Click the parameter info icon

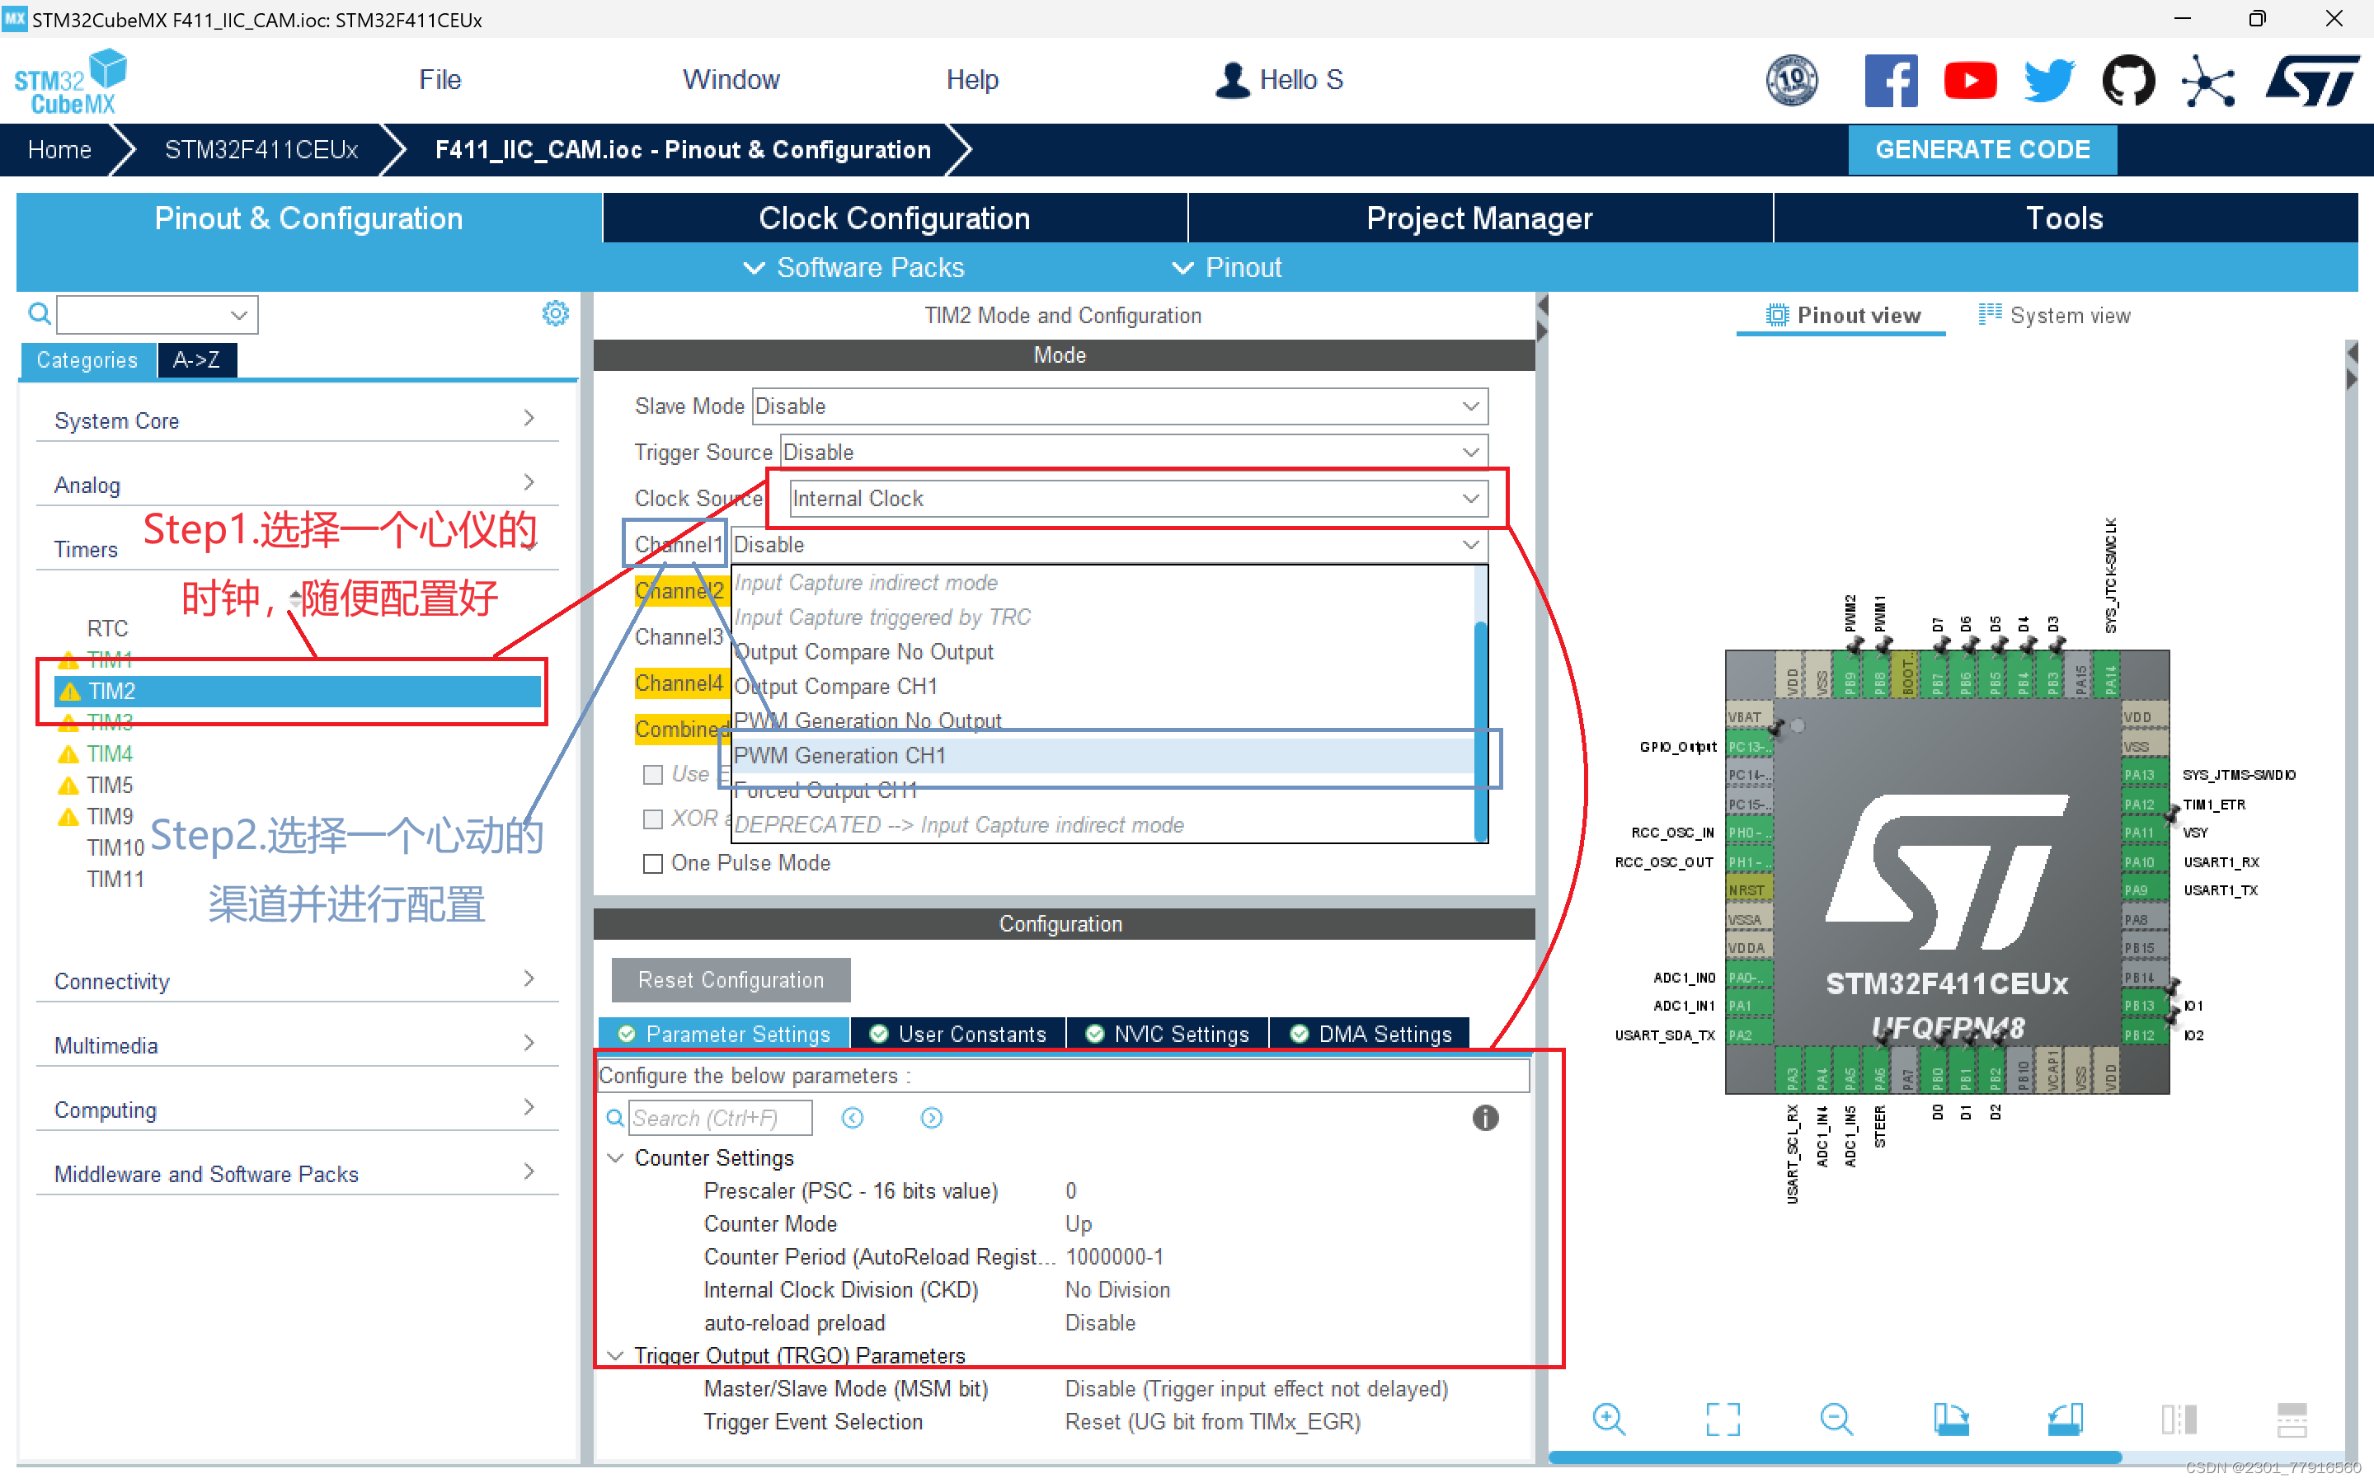pyautogui.click(x=1484, y=1118)
